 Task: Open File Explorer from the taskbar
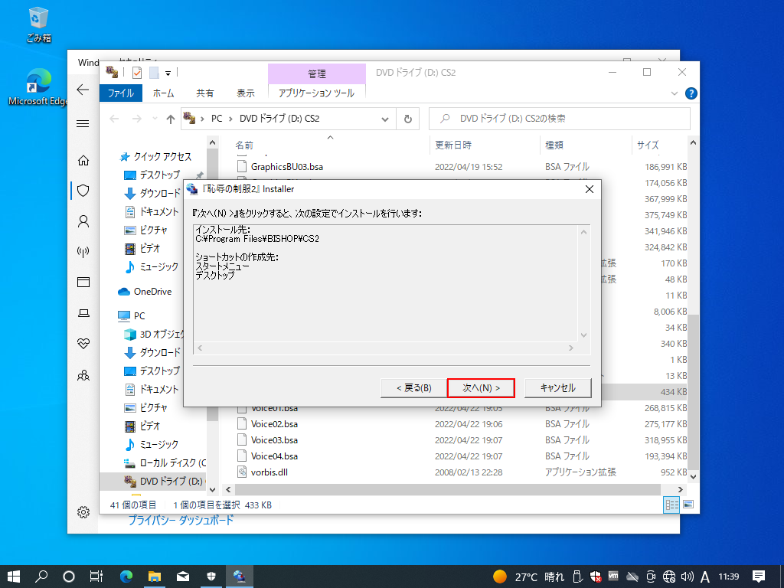[155, 577]
